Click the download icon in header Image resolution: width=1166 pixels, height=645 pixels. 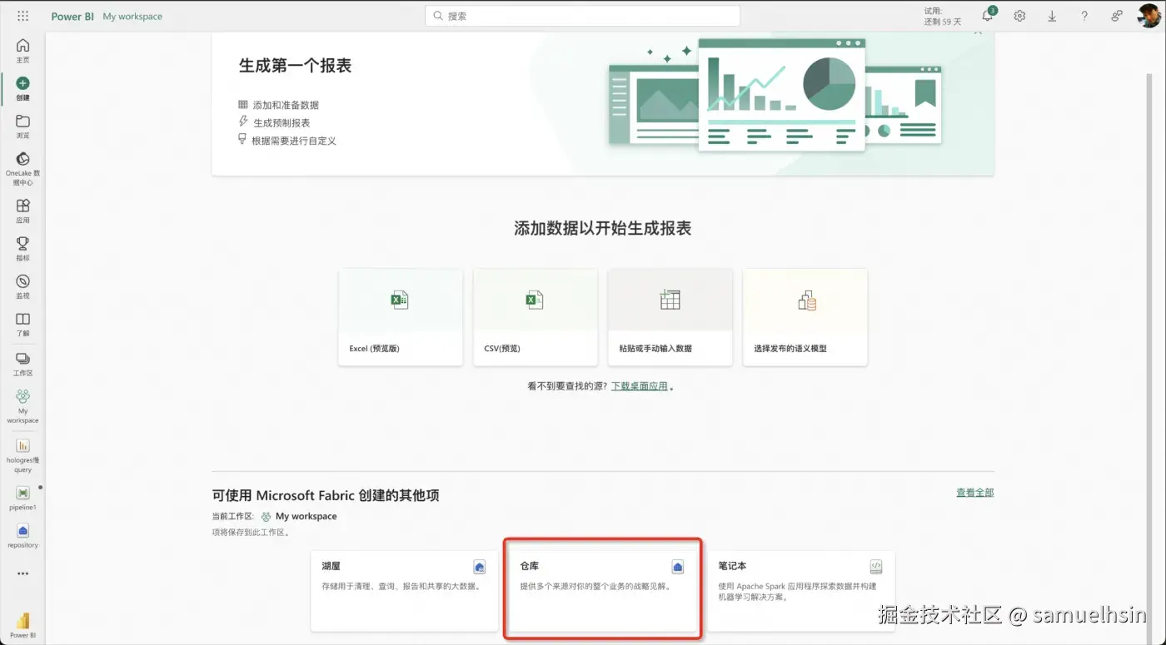pos(1052,16)
